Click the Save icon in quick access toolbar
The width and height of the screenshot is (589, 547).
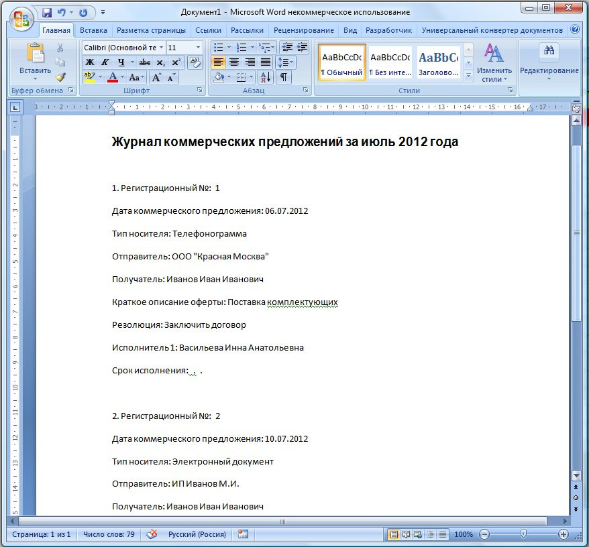[x=47, y=13]
